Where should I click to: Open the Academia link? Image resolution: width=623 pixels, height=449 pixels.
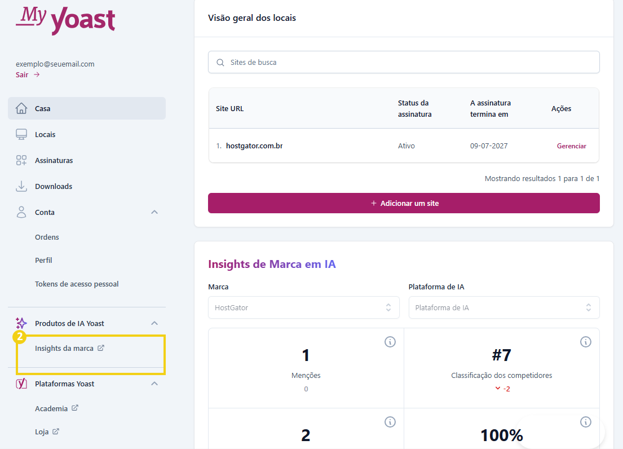[x=51, y=408]
